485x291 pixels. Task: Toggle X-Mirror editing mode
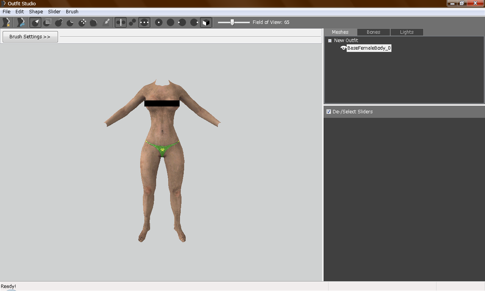click(x=120, y=22)
